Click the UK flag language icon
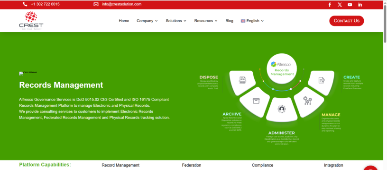 tap(243, 21)
